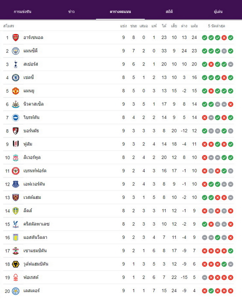This screenshot has width=242, height=299.
Task: Select the Tottenham Spurs crest icon
Action: 16,64
